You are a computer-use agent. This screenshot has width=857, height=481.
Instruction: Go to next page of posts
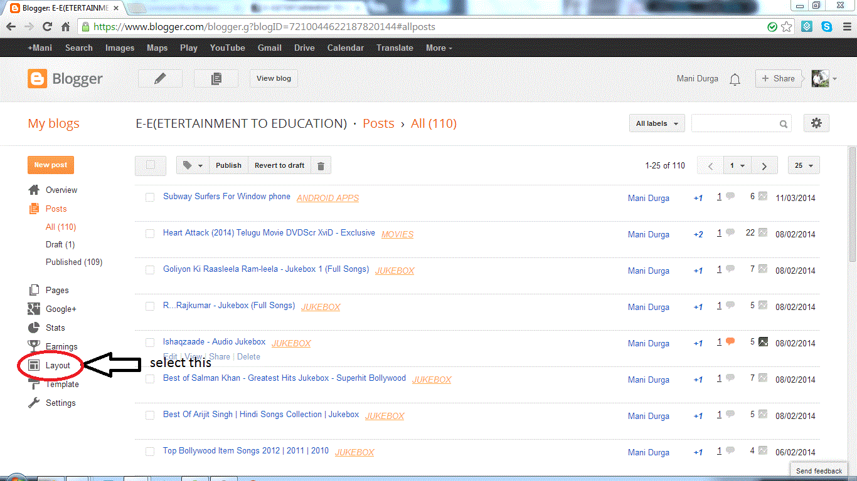764,166
